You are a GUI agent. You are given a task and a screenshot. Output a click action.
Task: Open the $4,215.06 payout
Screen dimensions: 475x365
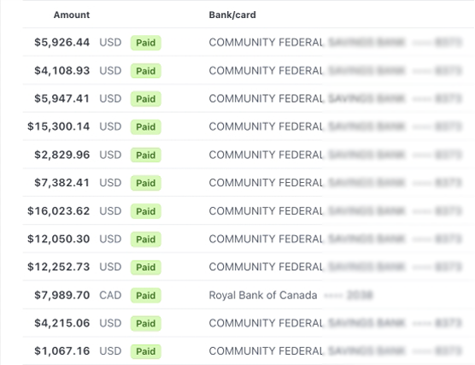pos(249,323)
